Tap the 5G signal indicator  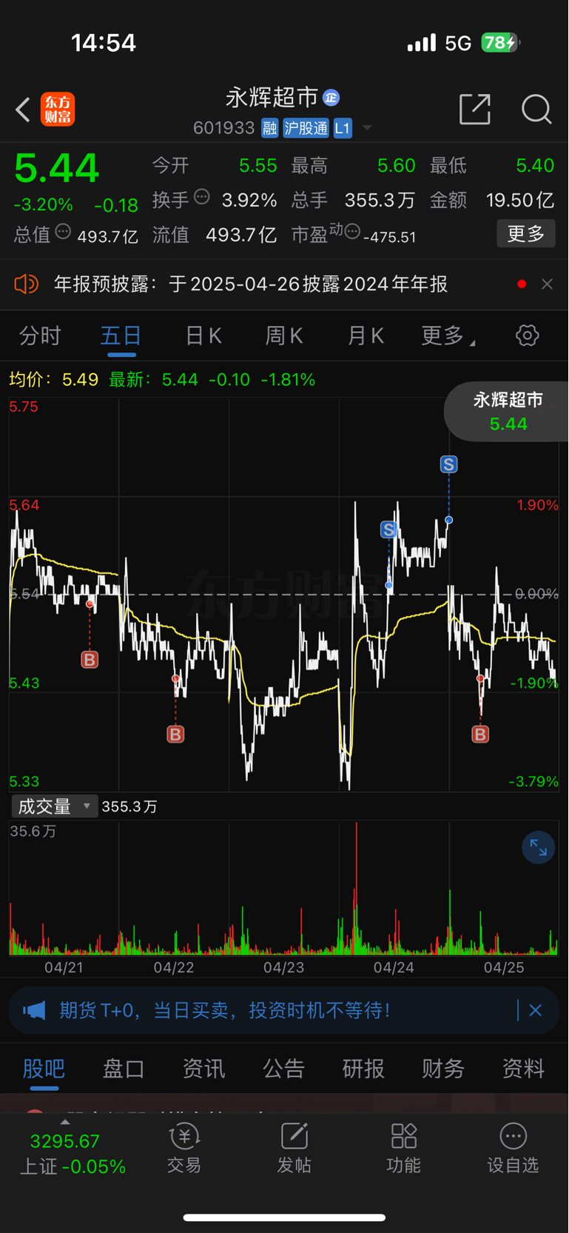tap(458, 44)
